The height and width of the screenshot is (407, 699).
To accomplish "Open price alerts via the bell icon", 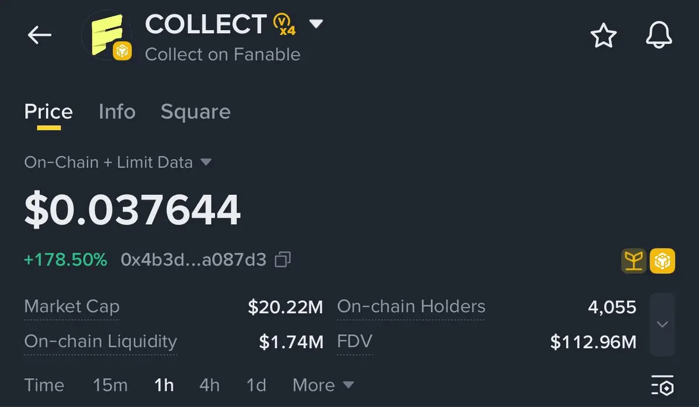I will tap(659, 36).
